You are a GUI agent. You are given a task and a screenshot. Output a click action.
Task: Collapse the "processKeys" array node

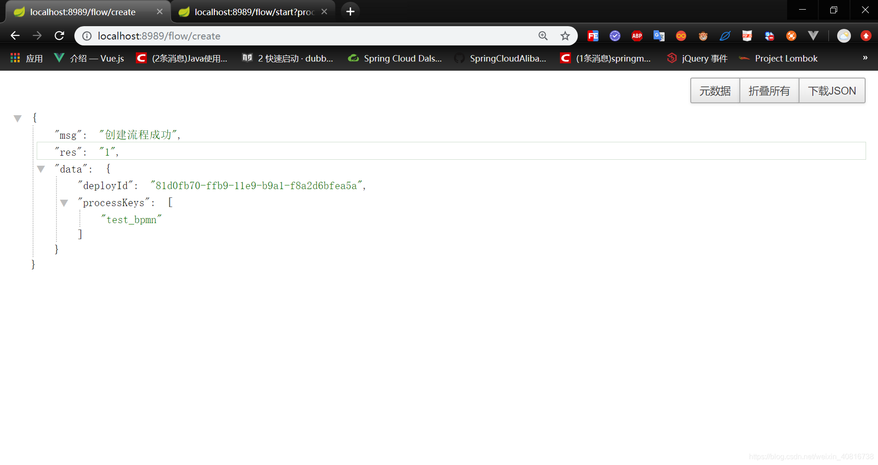point(64,203)
